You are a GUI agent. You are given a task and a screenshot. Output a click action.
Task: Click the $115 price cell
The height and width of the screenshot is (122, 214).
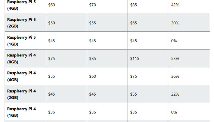[x=135, y=58]
